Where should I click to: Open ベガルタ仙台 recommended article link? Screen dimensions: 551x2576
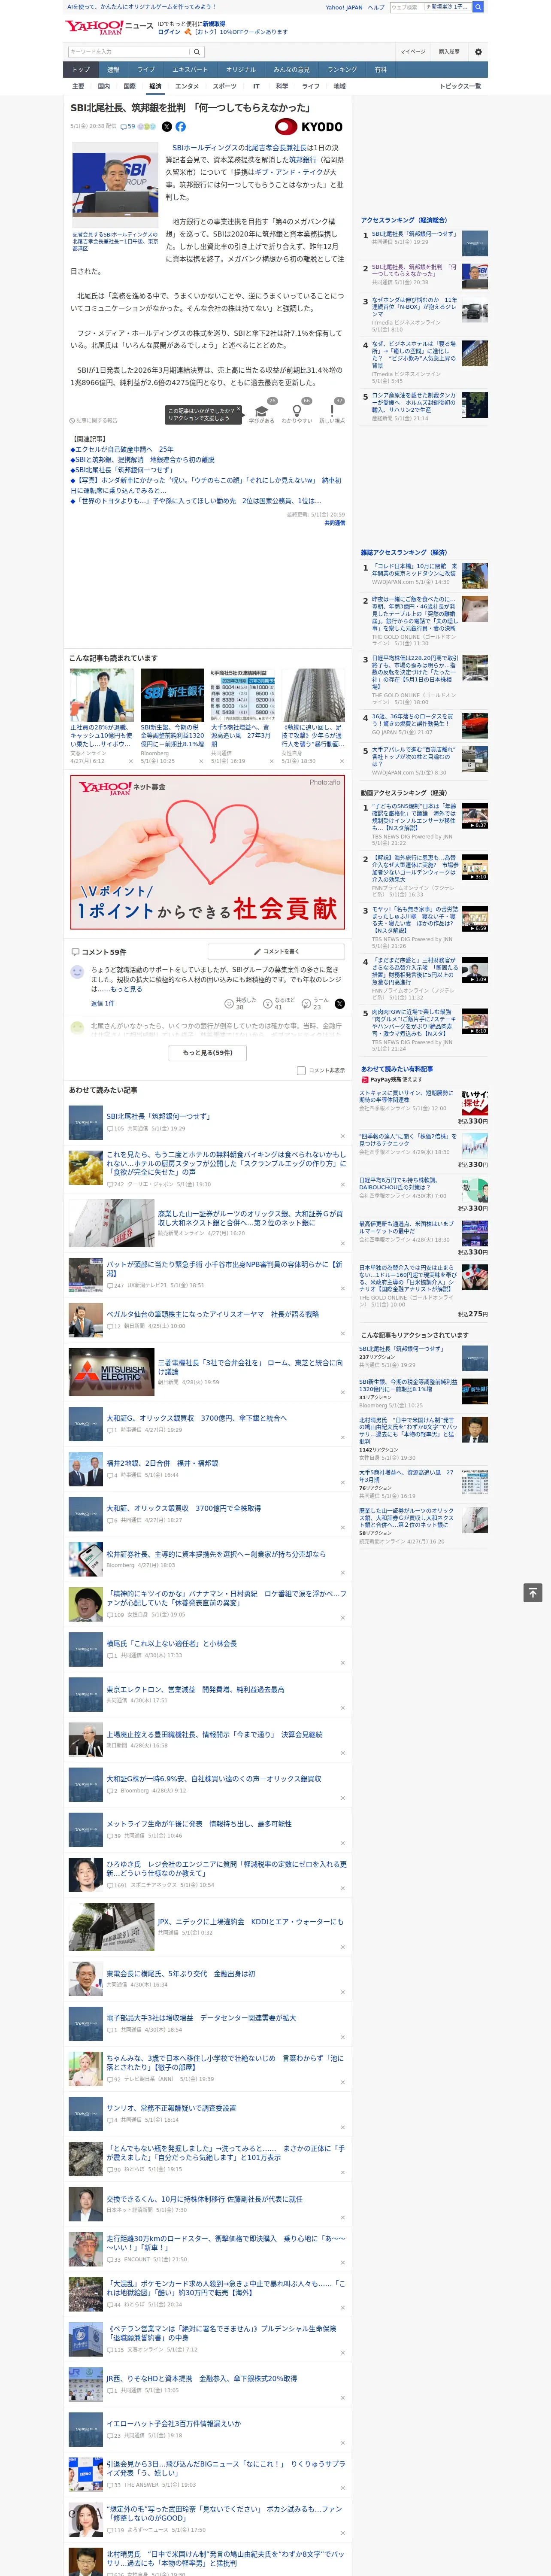213,1314
